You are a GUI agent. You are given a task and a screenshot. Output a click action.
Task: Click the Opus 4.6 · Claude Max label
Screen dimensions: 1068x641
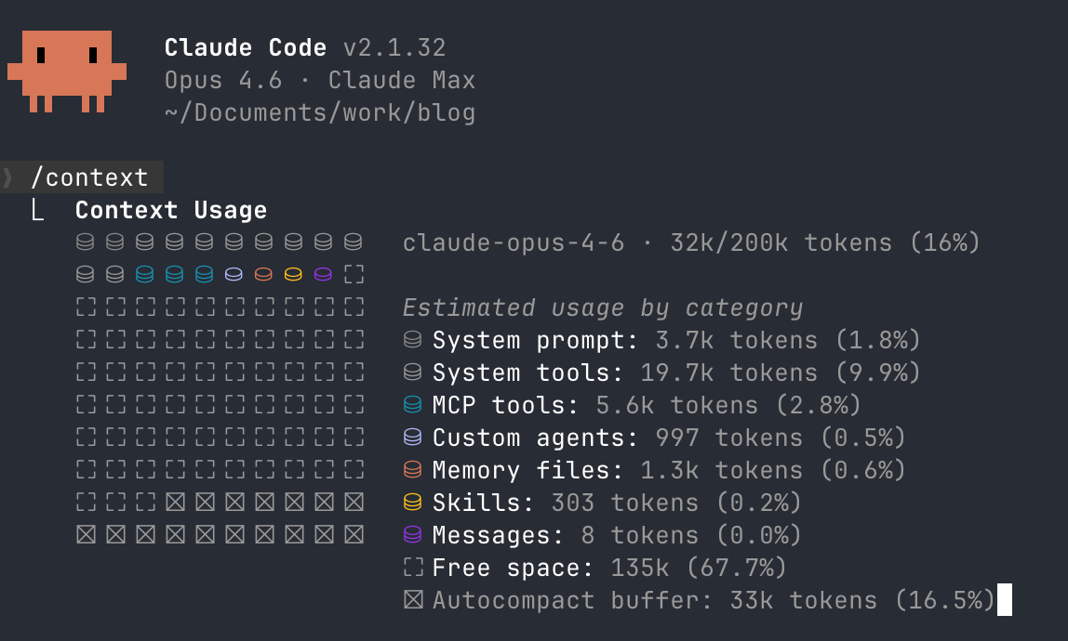pos(320,80)
